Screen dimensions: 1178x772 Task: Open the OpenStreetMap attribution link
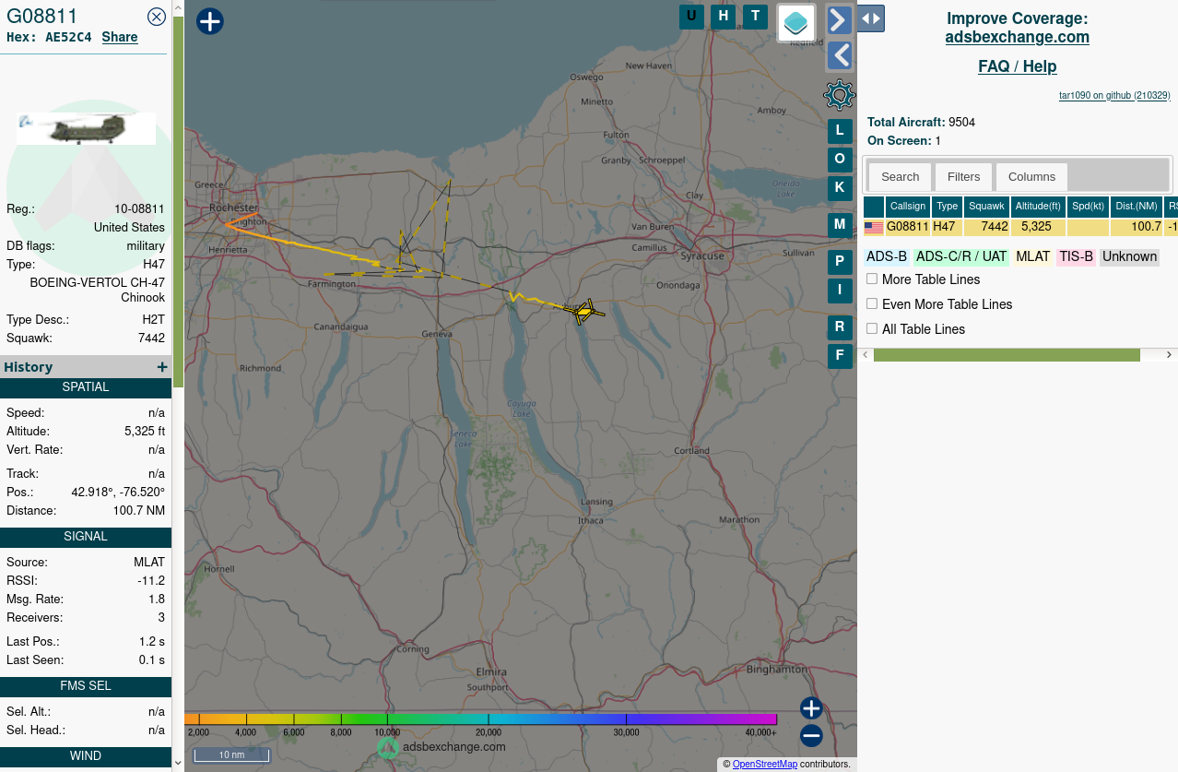(765, 764)
